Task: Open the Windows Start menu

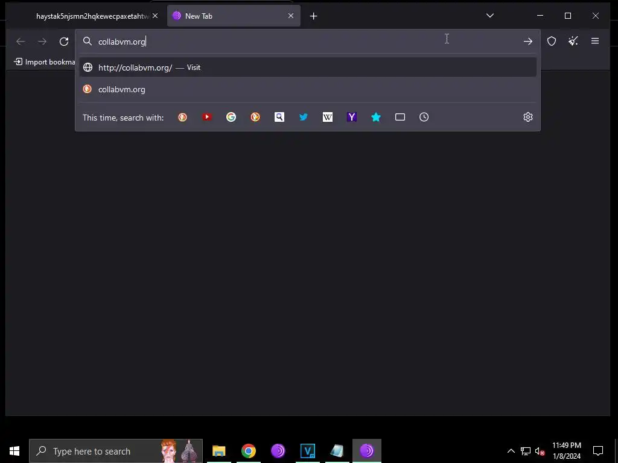Action: tap(14, 451)
